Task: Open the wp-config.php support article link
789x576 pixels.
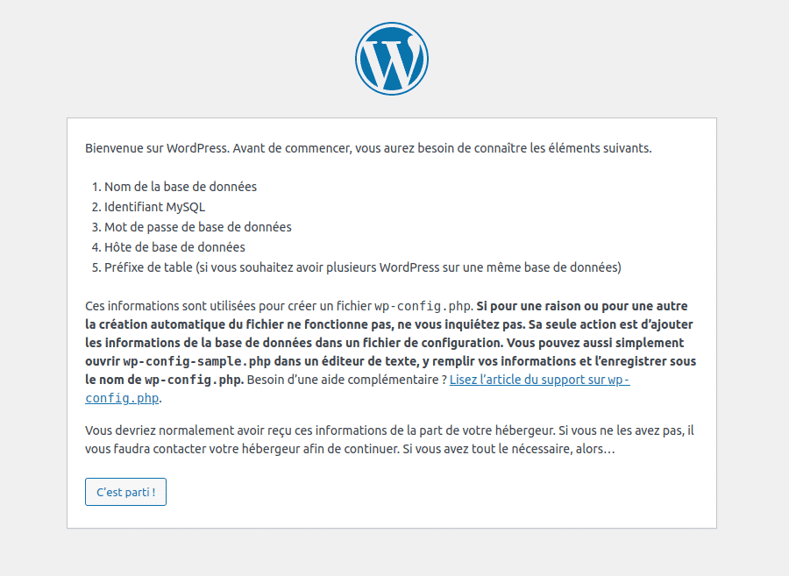Action: point(538,380)
